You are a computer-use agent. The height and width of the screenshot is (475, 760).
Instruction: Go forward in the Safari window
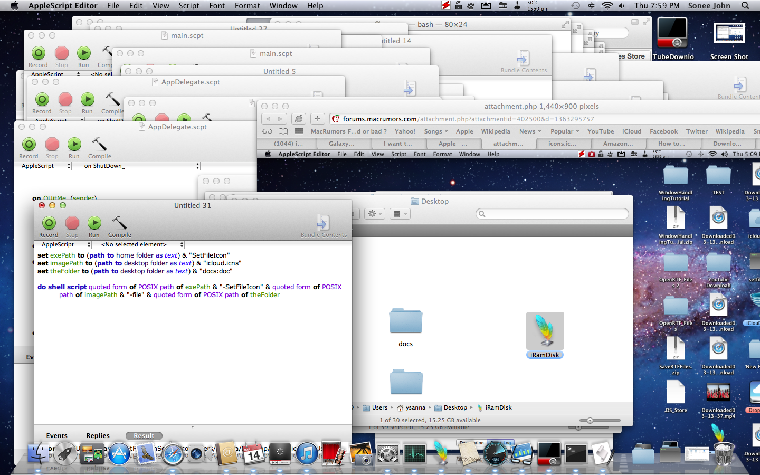[x=281, y=119]
